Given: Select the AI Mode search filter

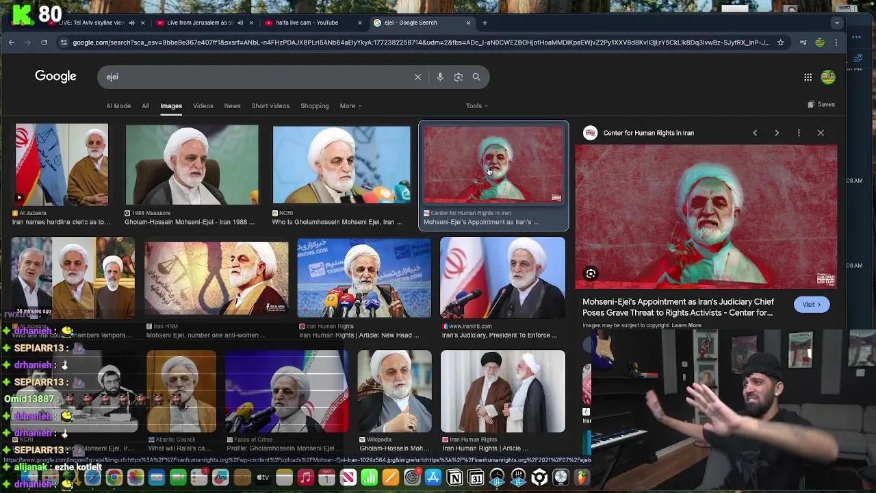Looking at the screenshot, I should pos(118,106).
